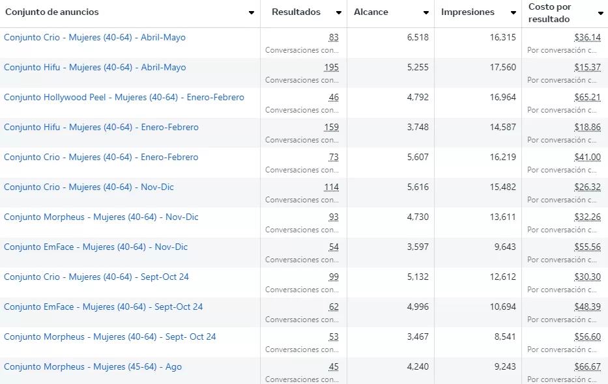Screen dimensions: 608x384
Task: Open Conjunto EmFace Nov-Dic ad set
Action: [x=96, y=247]
